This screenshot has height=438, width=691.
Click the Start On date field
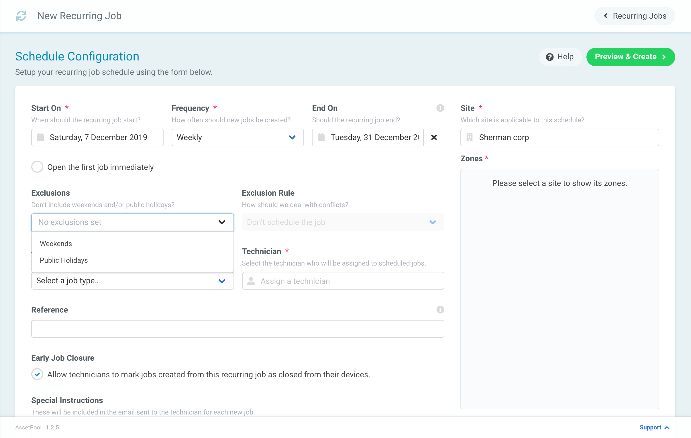click(97, 138)
